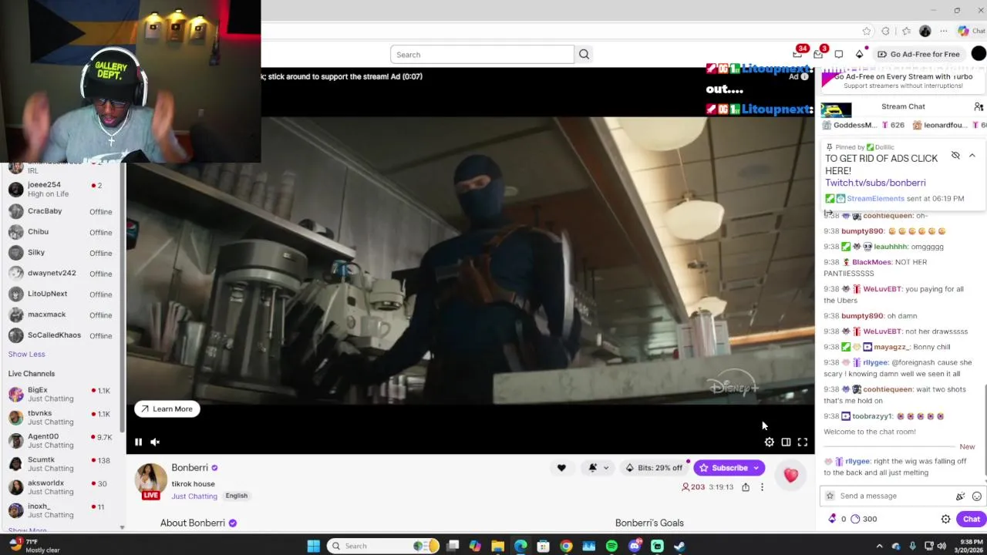Open the mailbox icon with 3 badge

click(818, 54)
